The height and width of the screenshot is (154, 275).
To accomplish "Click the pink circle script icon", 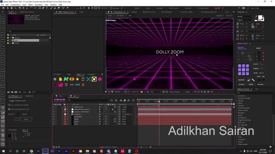I will [61, 85].
